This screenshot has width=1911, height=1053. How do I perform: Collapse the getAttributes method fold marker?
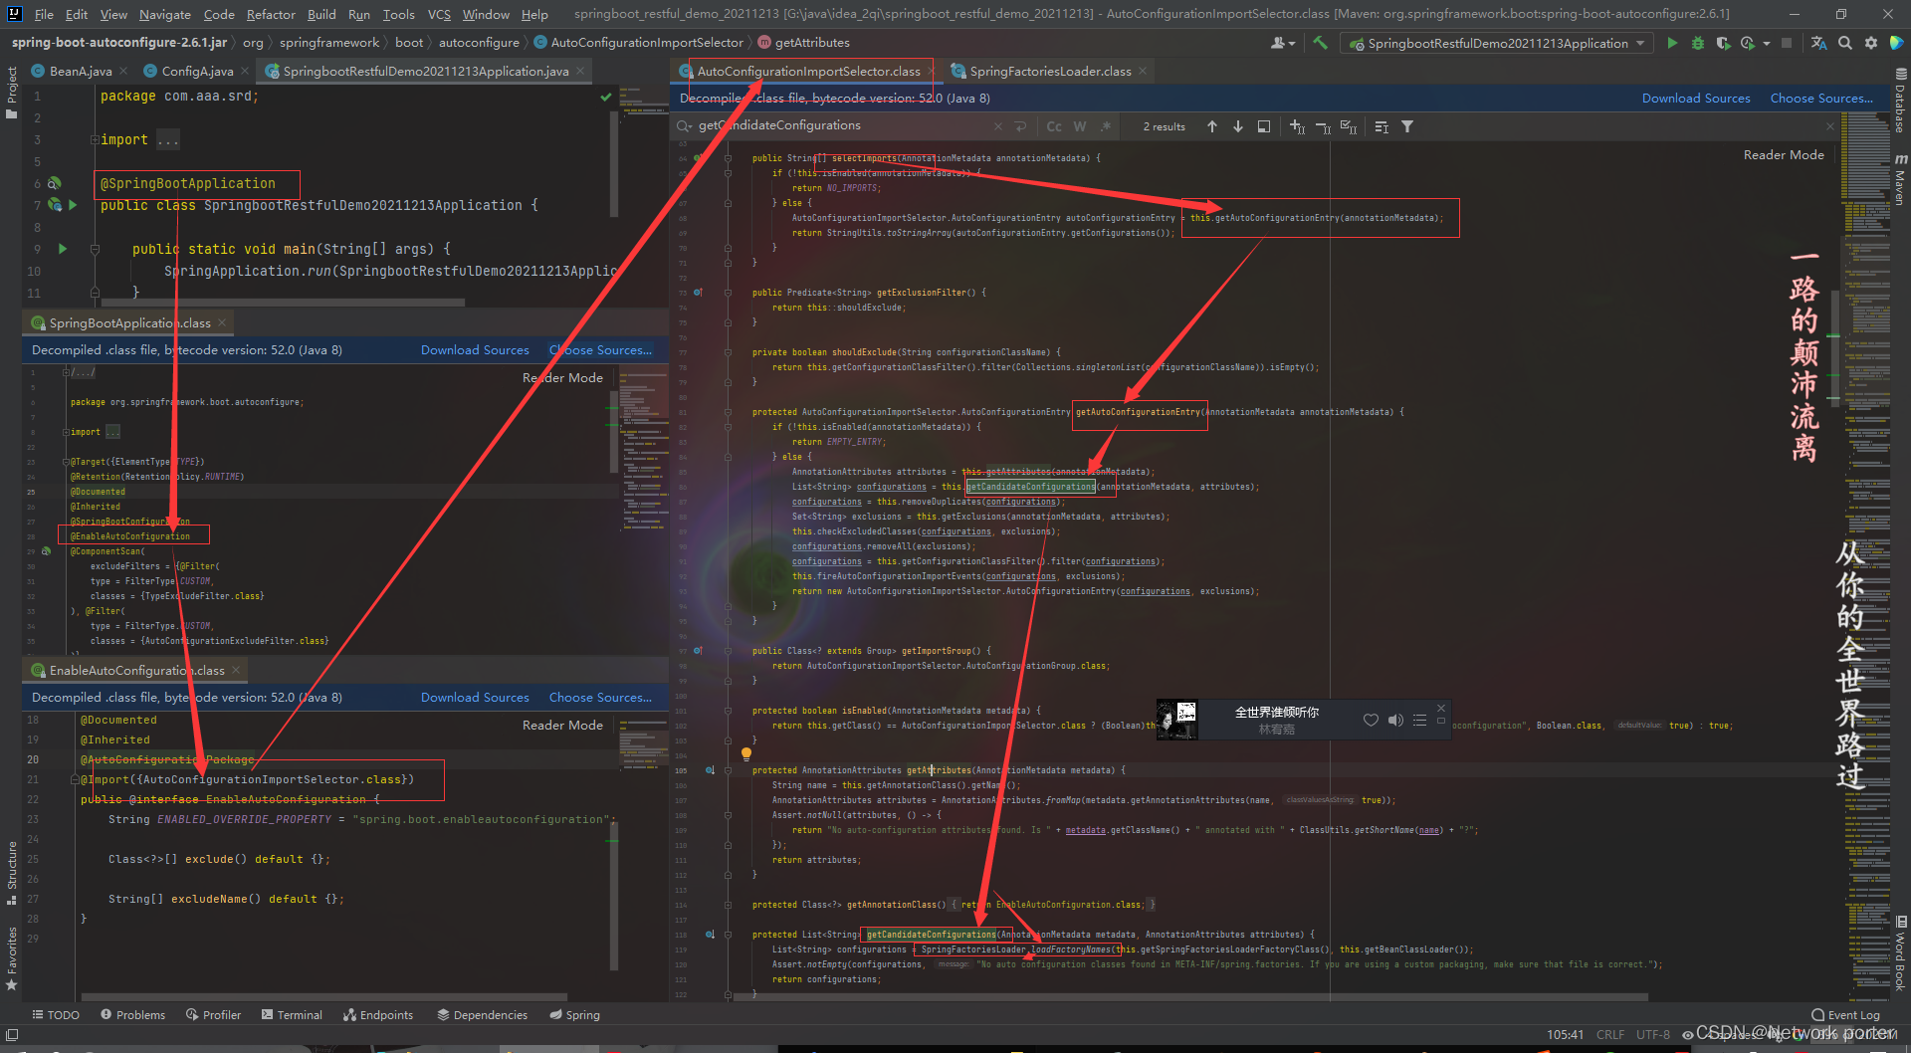(728, 770)
